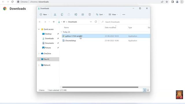Image resolution: width=185 pixels, height=104 pixels.
Task: Collapse the Quick access tree node
Action: (39, 29)
